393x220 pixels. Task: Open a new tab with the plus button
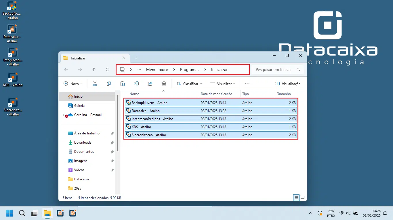[x=136, y=58]
